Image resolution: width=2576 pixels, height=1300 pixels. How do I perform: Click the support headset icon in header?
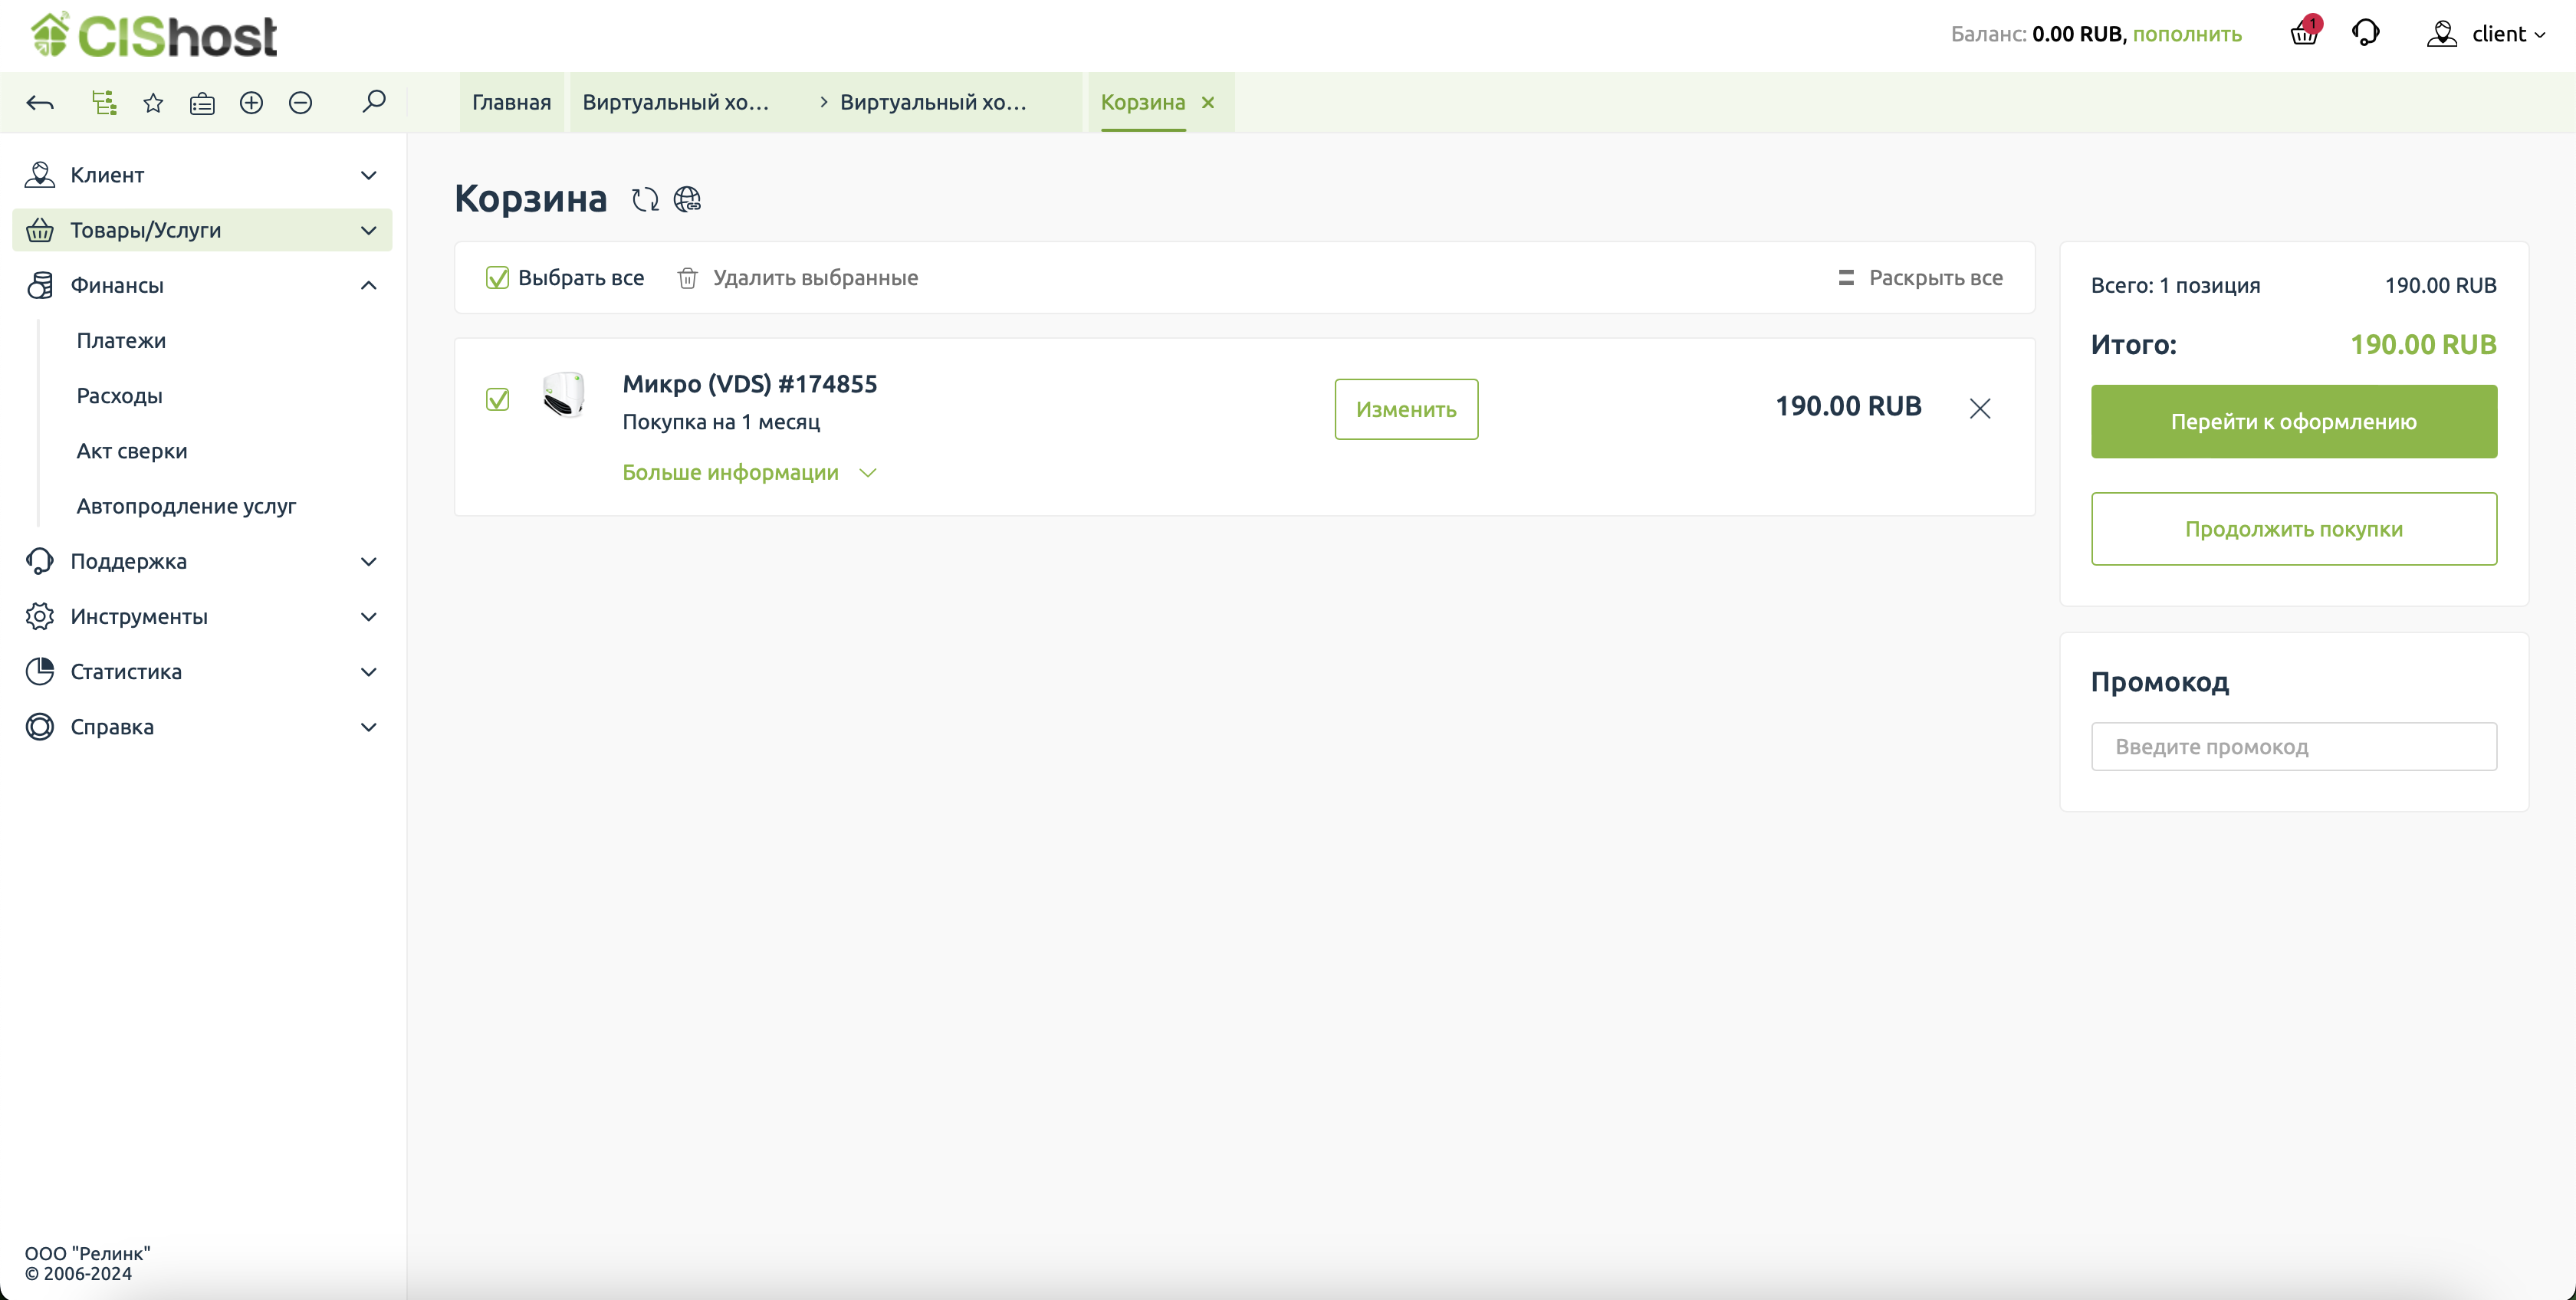2366,33
